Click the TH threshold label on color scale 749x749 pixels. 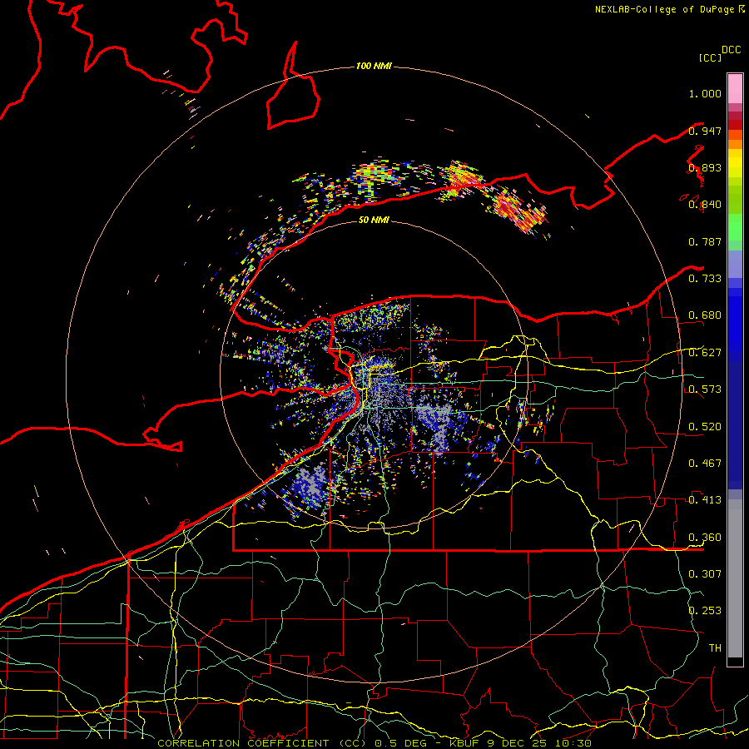click(x=715, y=647)
